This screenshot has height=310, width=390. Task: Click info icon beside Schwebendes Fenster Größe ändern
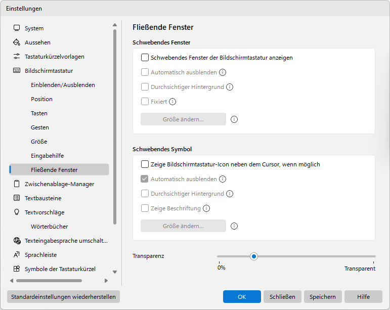234,119
